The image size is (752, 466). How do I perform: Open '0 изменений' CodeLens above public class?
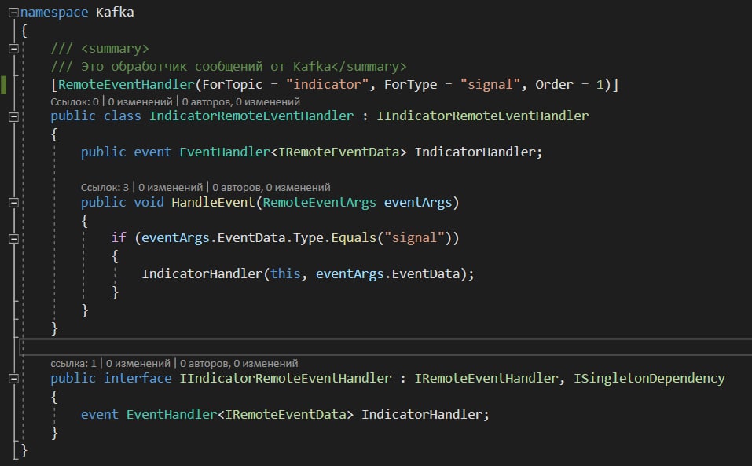click(140, 101)
